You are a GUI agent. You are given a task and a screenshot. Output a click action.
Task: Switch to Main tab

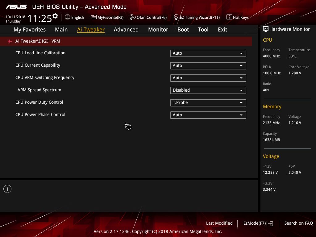[x=61, y=30]
